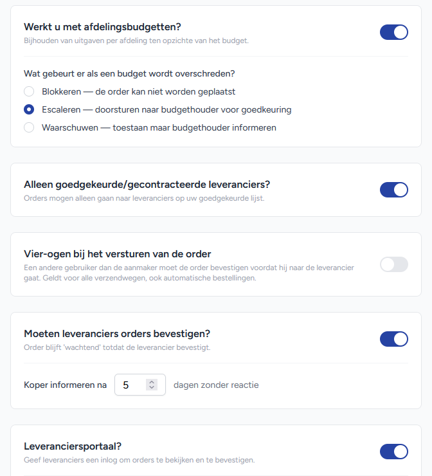Select the Blokkeren radio button
Screen dimensions: 432x476
(x=29, y=91)
